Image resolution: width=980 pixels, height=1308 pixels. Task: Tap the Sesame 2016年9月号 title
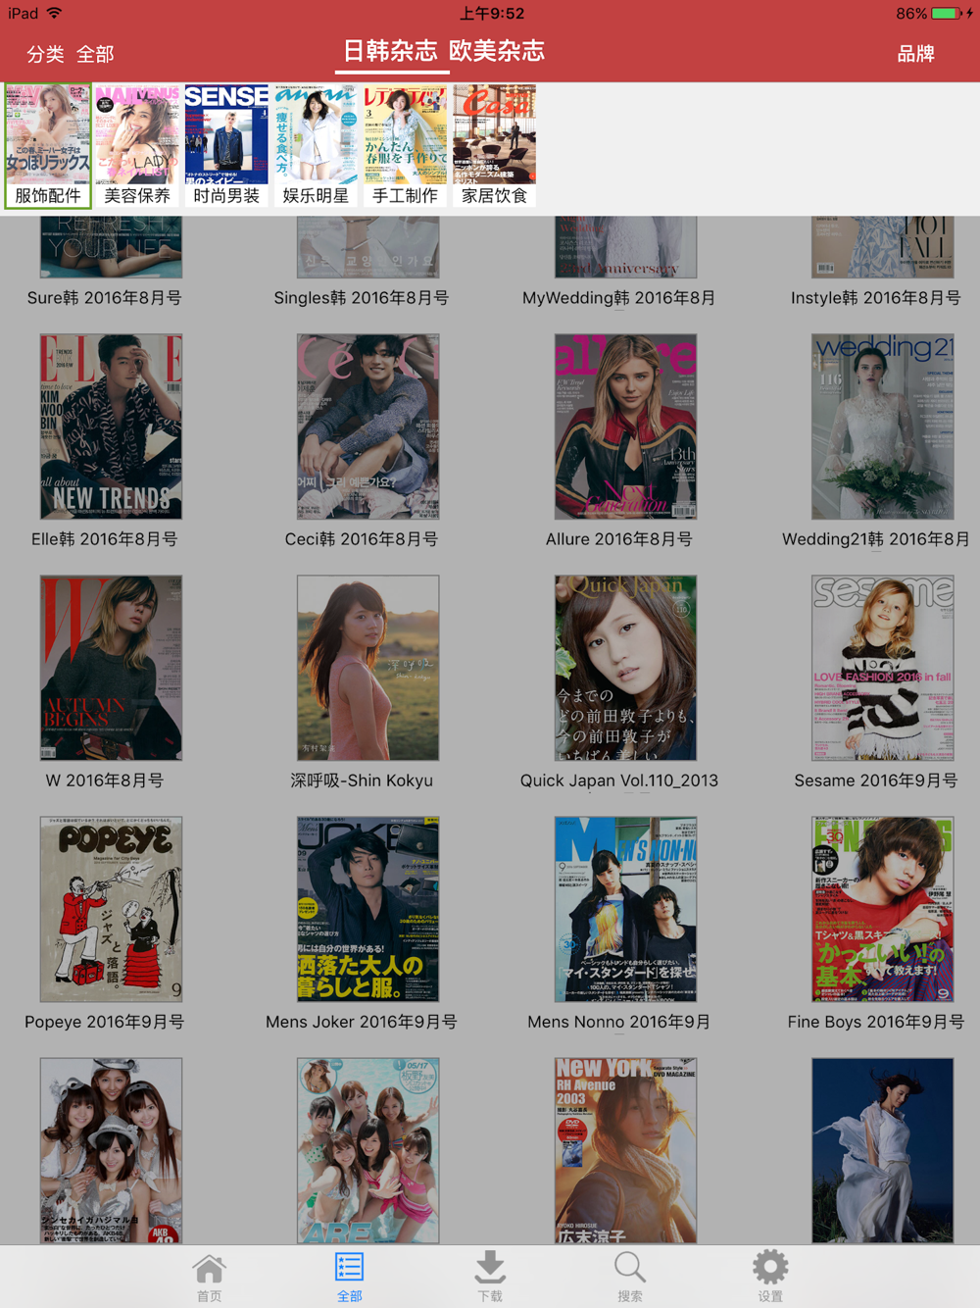pyautogui.click(x=875, y=780)
